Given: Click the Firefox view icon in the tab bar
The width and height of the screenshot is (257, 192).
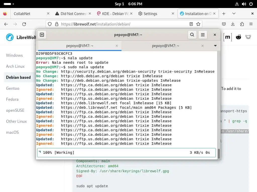Looking at the screenshot, I should (x=5, y=13).
